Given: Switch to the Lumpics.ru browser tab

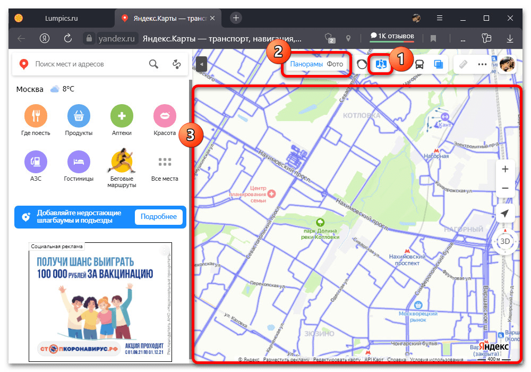Looking at the screenshot, I should click(60, 18).
